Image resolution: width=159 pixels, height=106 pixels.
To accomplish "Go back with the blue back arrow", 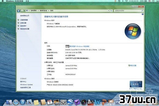I will coord(19,11).
